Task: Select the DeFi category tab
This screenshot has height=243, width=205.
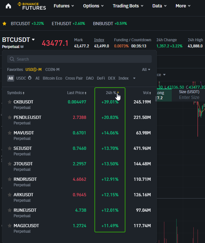Action: coord(101,78)
